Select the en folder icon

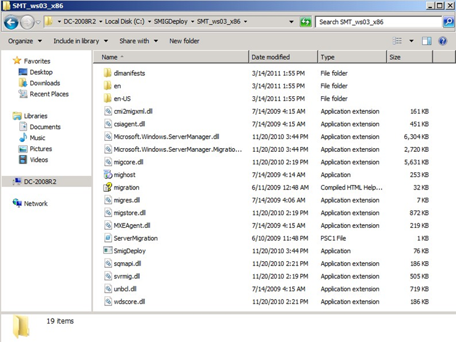pyautogui.click(x=108, y=86)
